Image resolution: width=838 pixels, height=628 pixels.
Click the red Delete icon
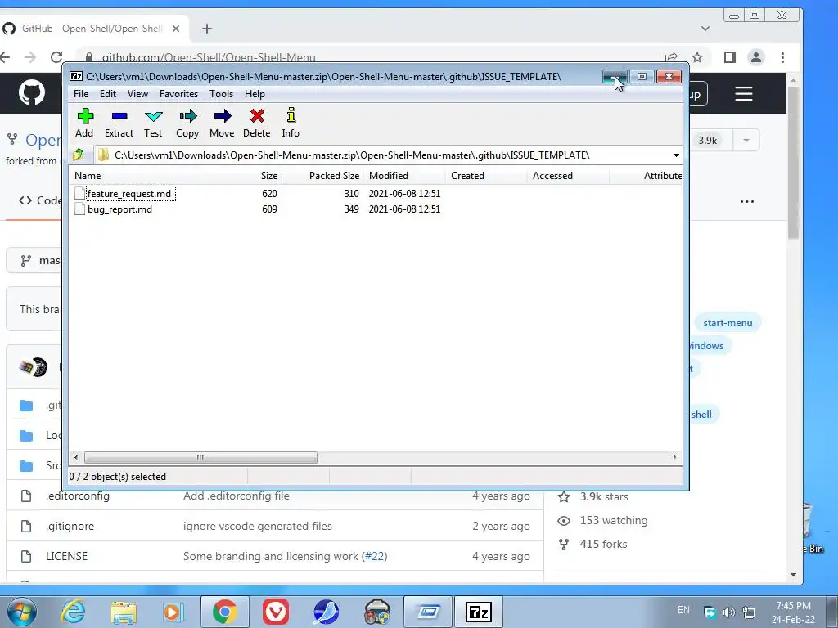tap(256, 123)
